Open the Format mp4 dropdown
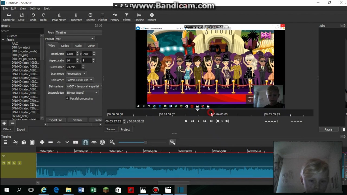 75,39
